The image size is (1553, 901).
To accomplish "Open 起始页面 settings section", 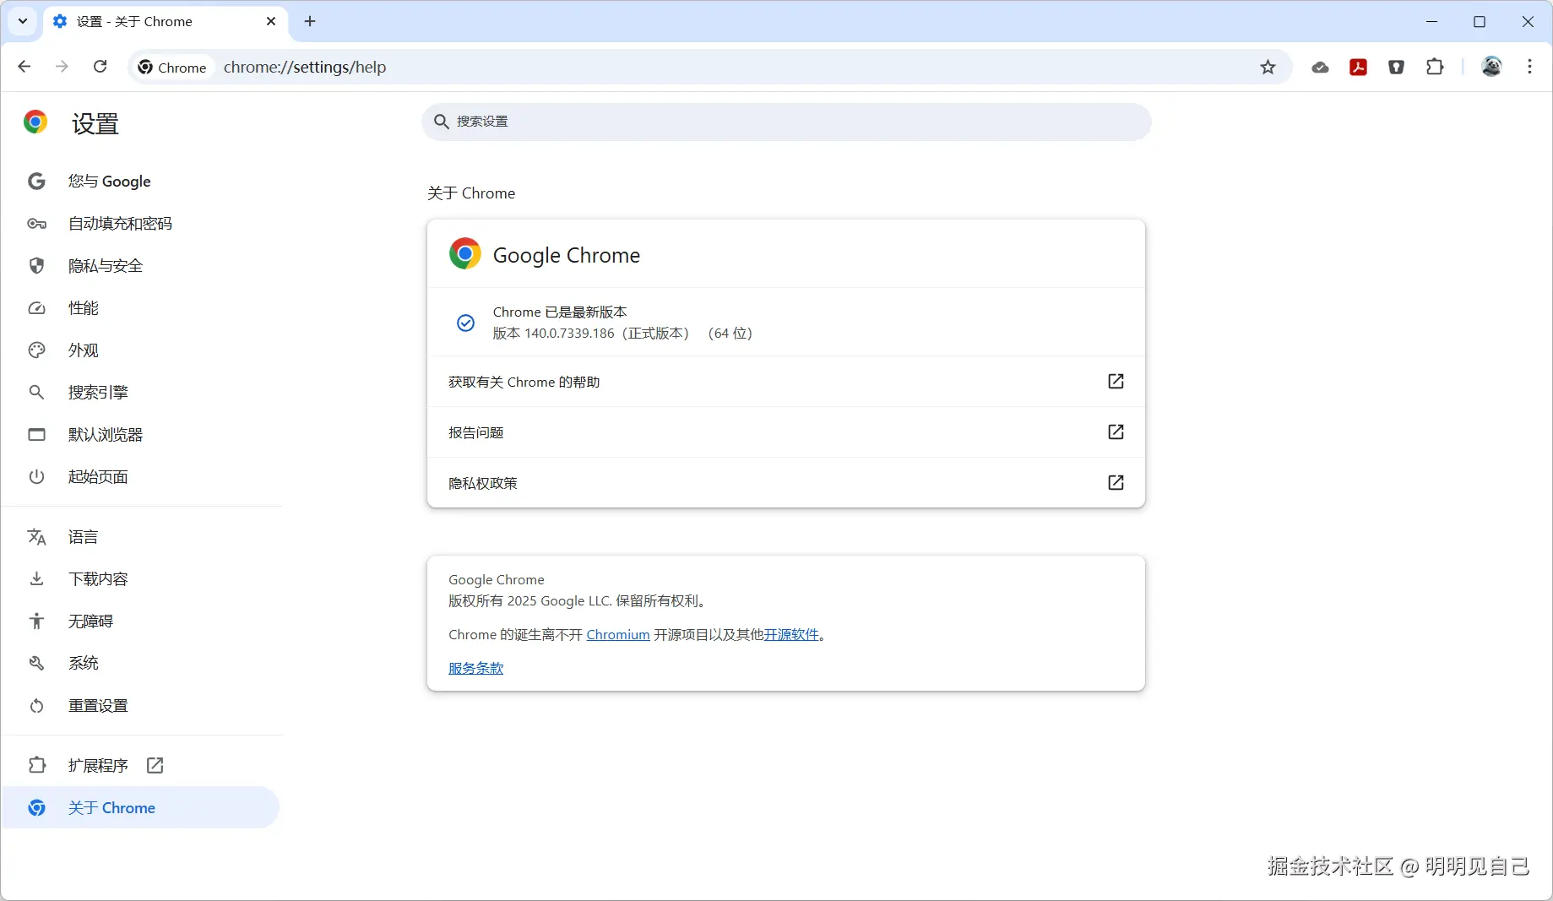I will point(140,477).
